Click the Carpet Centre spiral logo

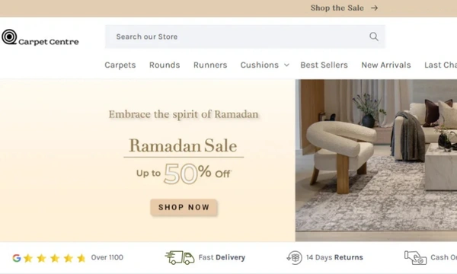[x=9, y=37]
